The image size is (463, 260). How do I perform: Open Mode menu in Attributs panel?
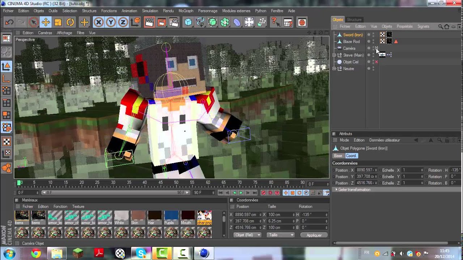tap(344, 140)
